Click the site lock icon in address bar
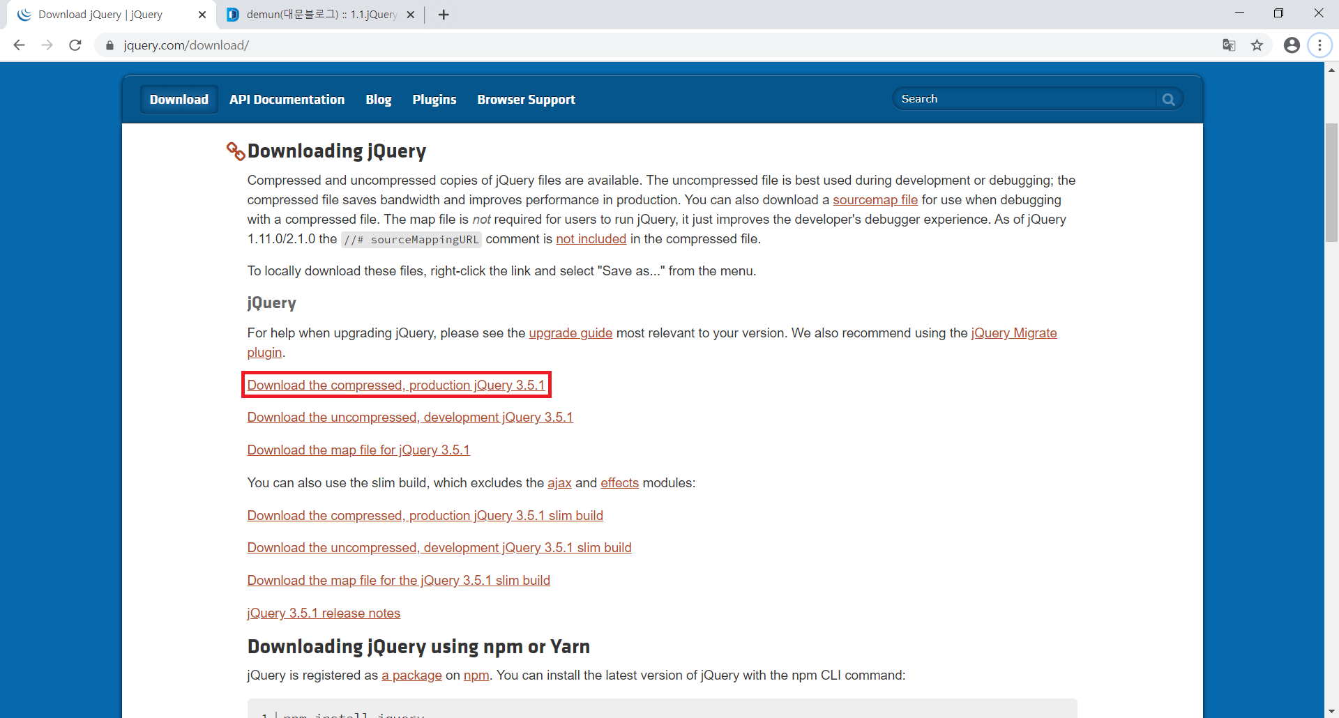Image resolution: width=1339 pixels, height=718 pixels. click(x=109, y=45)
